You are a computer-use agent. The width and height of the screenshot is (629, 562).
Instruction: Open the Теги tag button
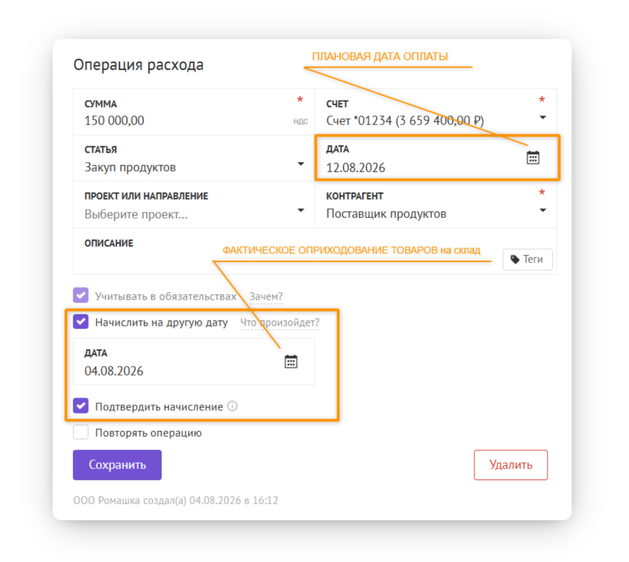point(527,259)
